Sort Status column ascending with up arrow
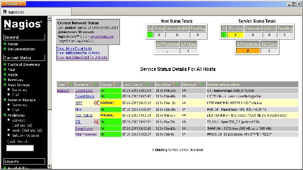Viewport: 303px width, 170px height. (114, 84)
